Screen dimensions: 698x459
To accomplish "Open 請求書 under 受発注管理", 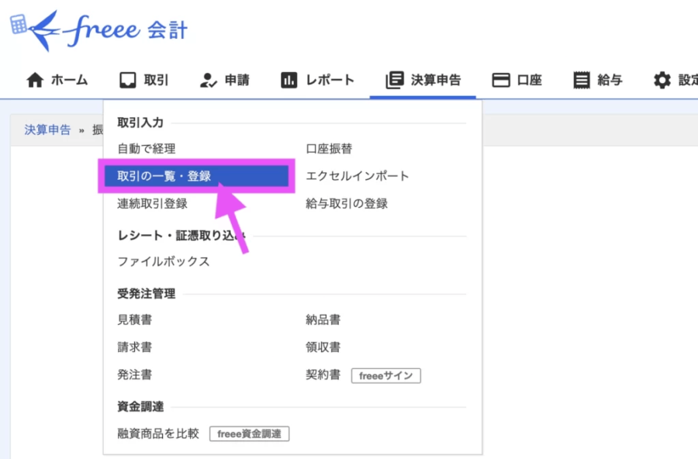I will coord(134,347).
